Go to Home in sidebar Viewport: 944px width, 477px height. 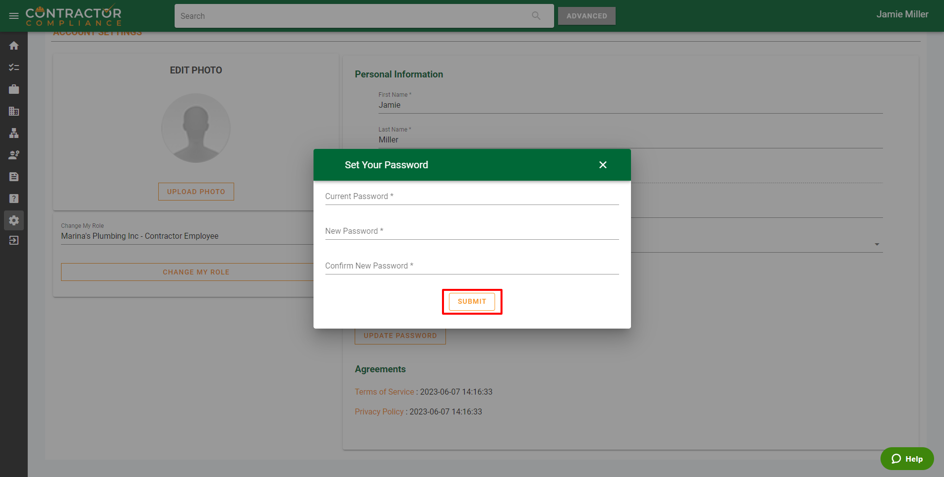(x=14, y=46)
